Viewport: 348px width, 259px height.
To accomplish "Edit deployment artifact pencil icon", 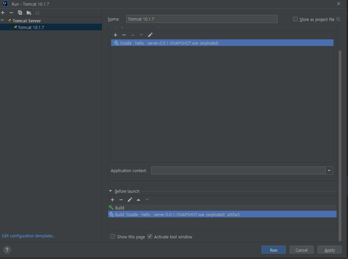I will click(x=150, y=35).
